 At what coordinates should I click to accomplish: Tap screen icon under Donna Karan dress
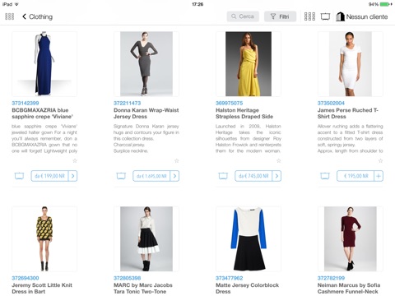[121, 176]
